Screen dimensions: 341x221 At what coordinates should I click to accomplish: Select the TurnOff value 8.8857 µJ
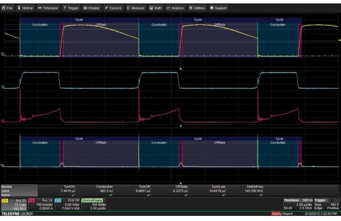coord(143,191)
